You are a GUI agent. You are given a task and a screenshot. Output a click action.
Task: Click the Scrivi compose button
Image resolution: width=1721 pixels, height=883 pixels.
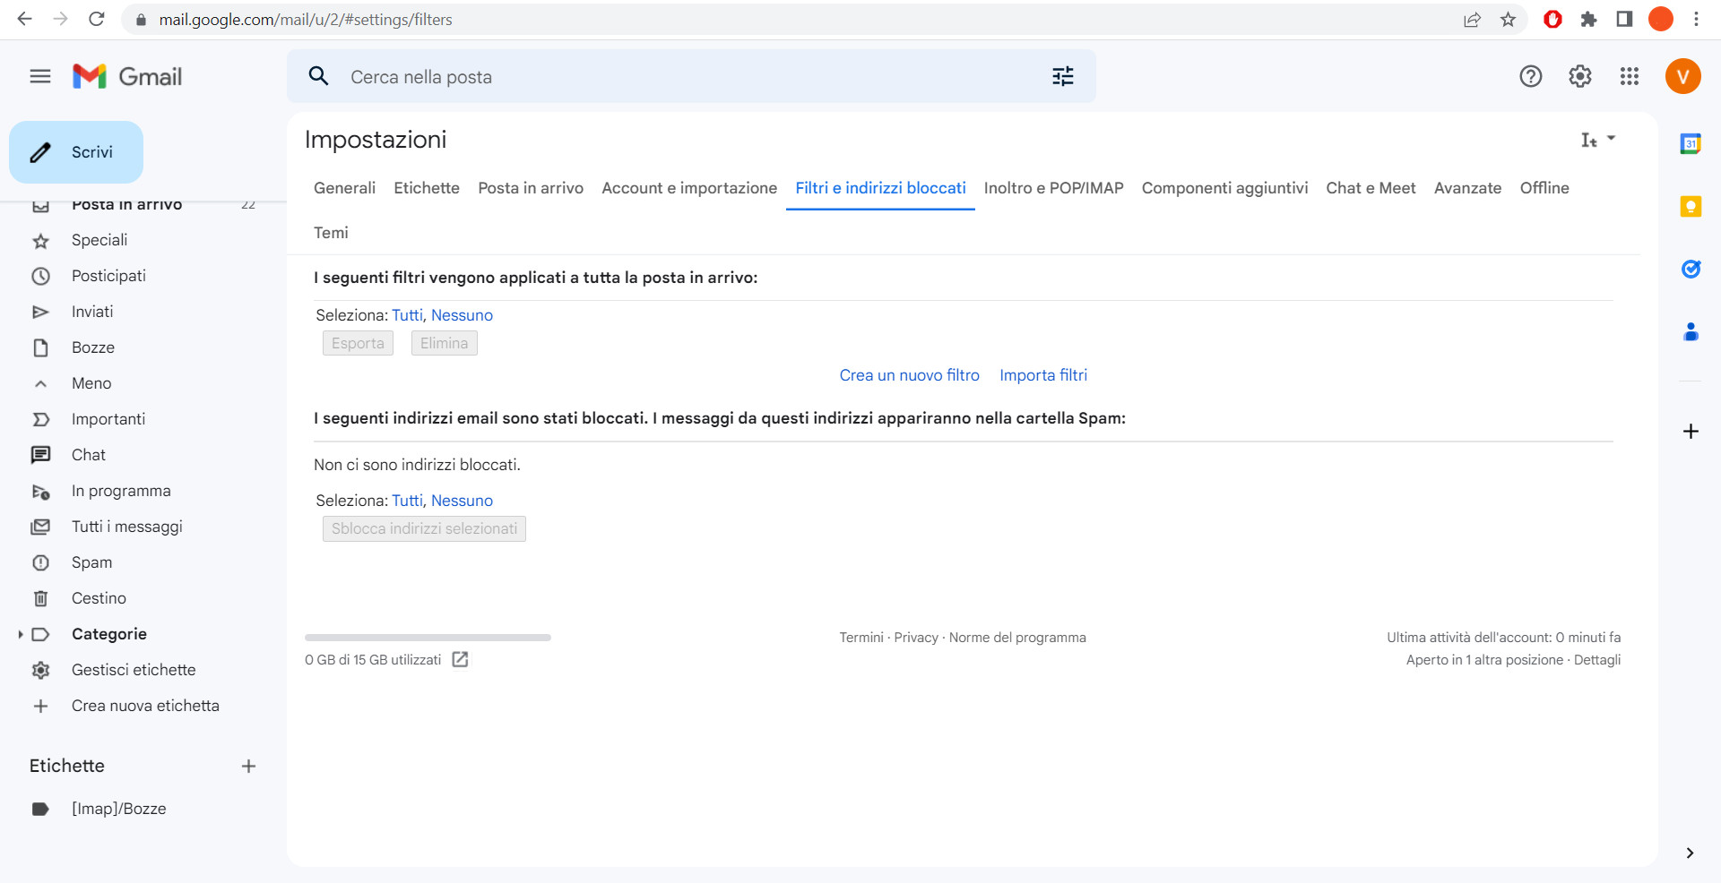pyautogui.click(x=76, y=151)
